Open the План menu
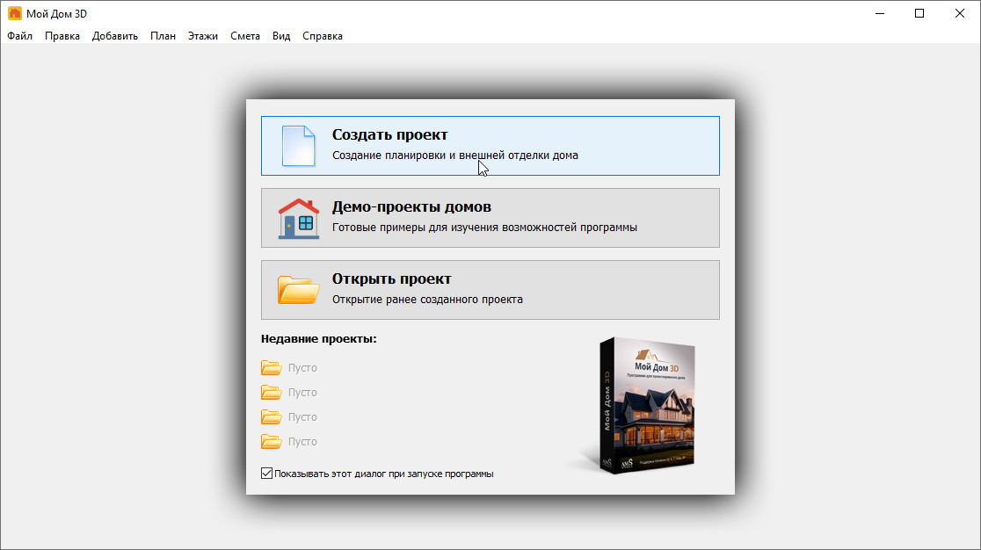The image size is (981, 550). (163, 36)
